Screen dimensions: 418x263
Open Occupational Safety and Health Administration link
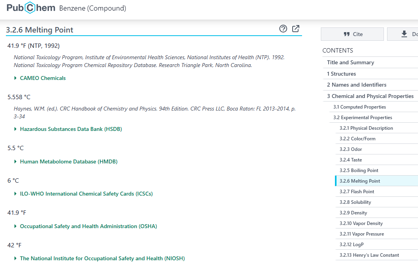tap(89, 226)
